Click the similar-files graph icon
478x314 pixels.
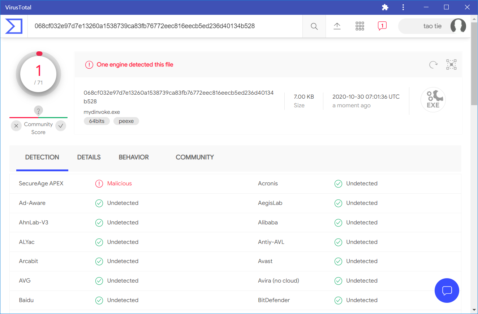point(451,65)
